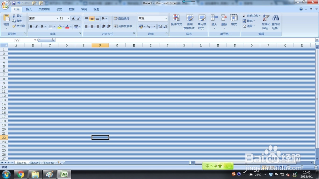
Task: Click Wrap Text (自动换行) button
Action: pos(122,18)
